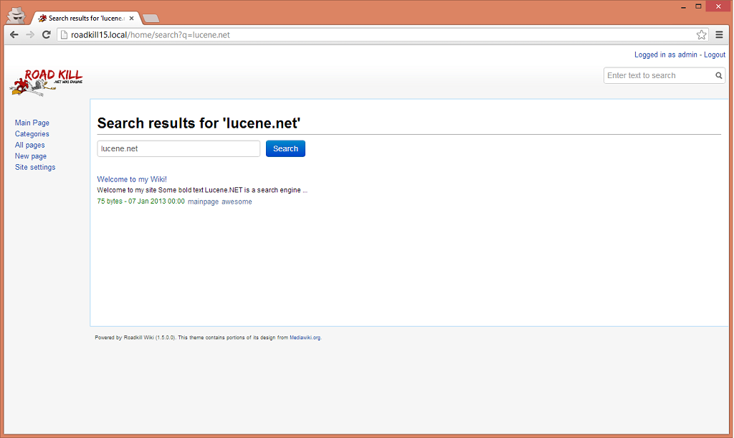Reload the page with the refresh icon

47,34
